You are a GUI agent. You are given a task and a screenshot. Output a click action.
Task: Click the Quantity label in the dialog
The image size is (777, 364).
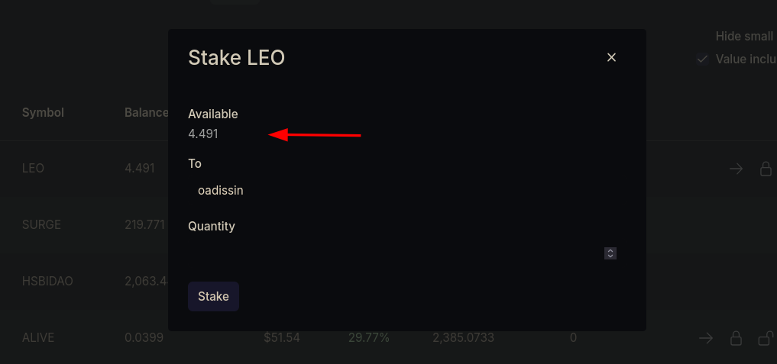click(212, 226)
